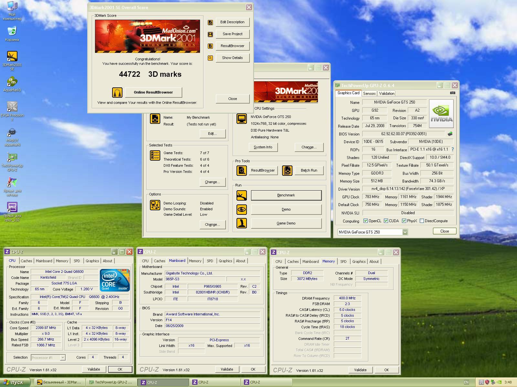Open the Caches tab in first CPU-Z window
Viewport: 517px width, 387px height.
coord(26,261)
